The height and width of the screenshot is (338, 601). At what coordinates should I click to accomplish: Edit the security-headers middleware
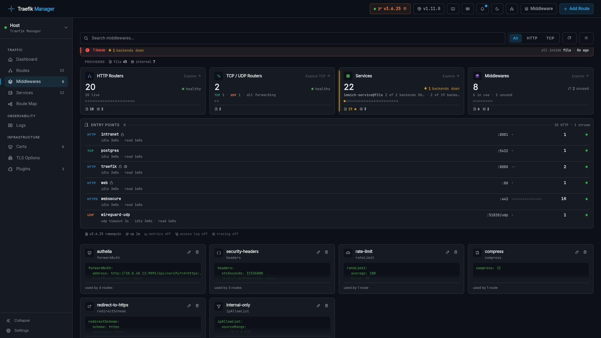point(318,252)
